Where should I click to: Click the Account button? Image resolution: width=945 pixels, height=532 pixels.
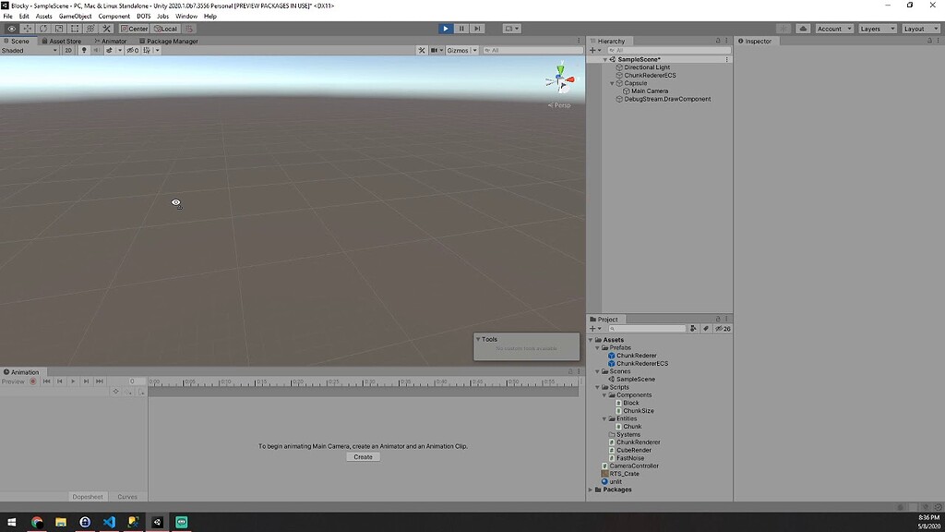pos(831,29)
